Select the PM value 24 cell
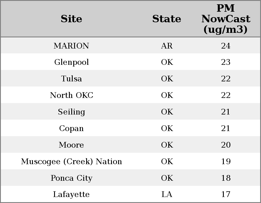The width and height of the screenshot is (261, 203). pyautogui.click(x=226, y=46)
